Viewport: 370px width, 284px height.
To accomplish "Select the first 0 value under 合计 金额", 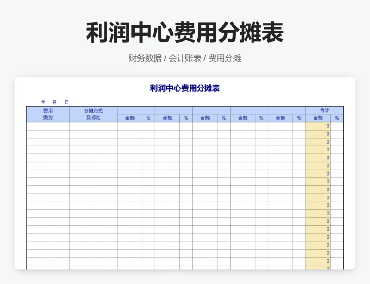I will click(318, 126).
